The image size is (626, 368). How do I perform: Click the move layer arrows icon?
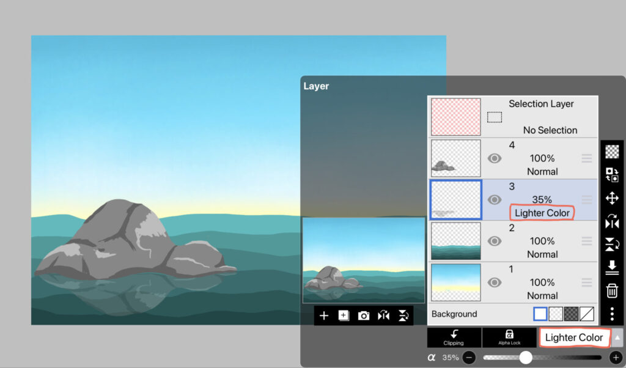(611, 198)
